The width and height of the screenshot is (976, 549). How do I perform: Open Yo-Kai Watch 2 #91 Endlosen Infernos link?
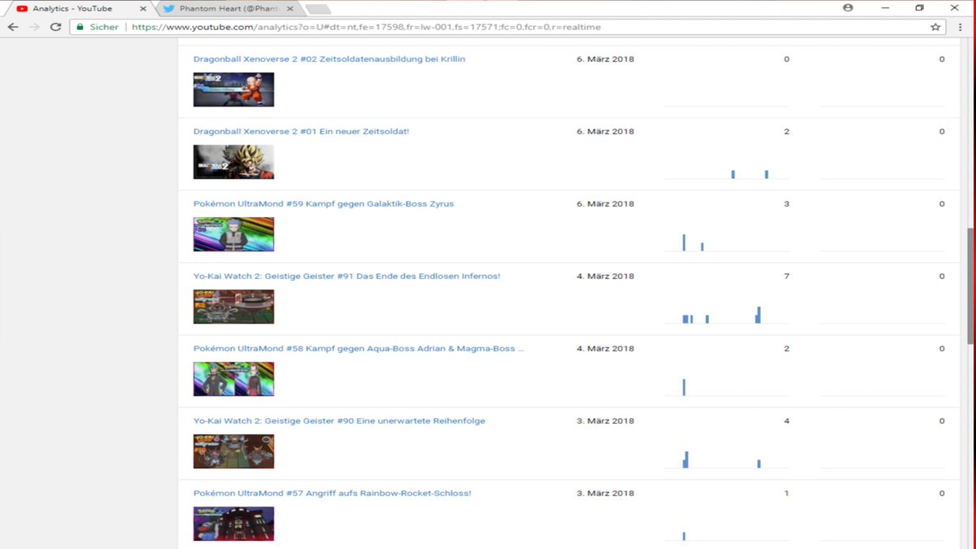[346, 277]
